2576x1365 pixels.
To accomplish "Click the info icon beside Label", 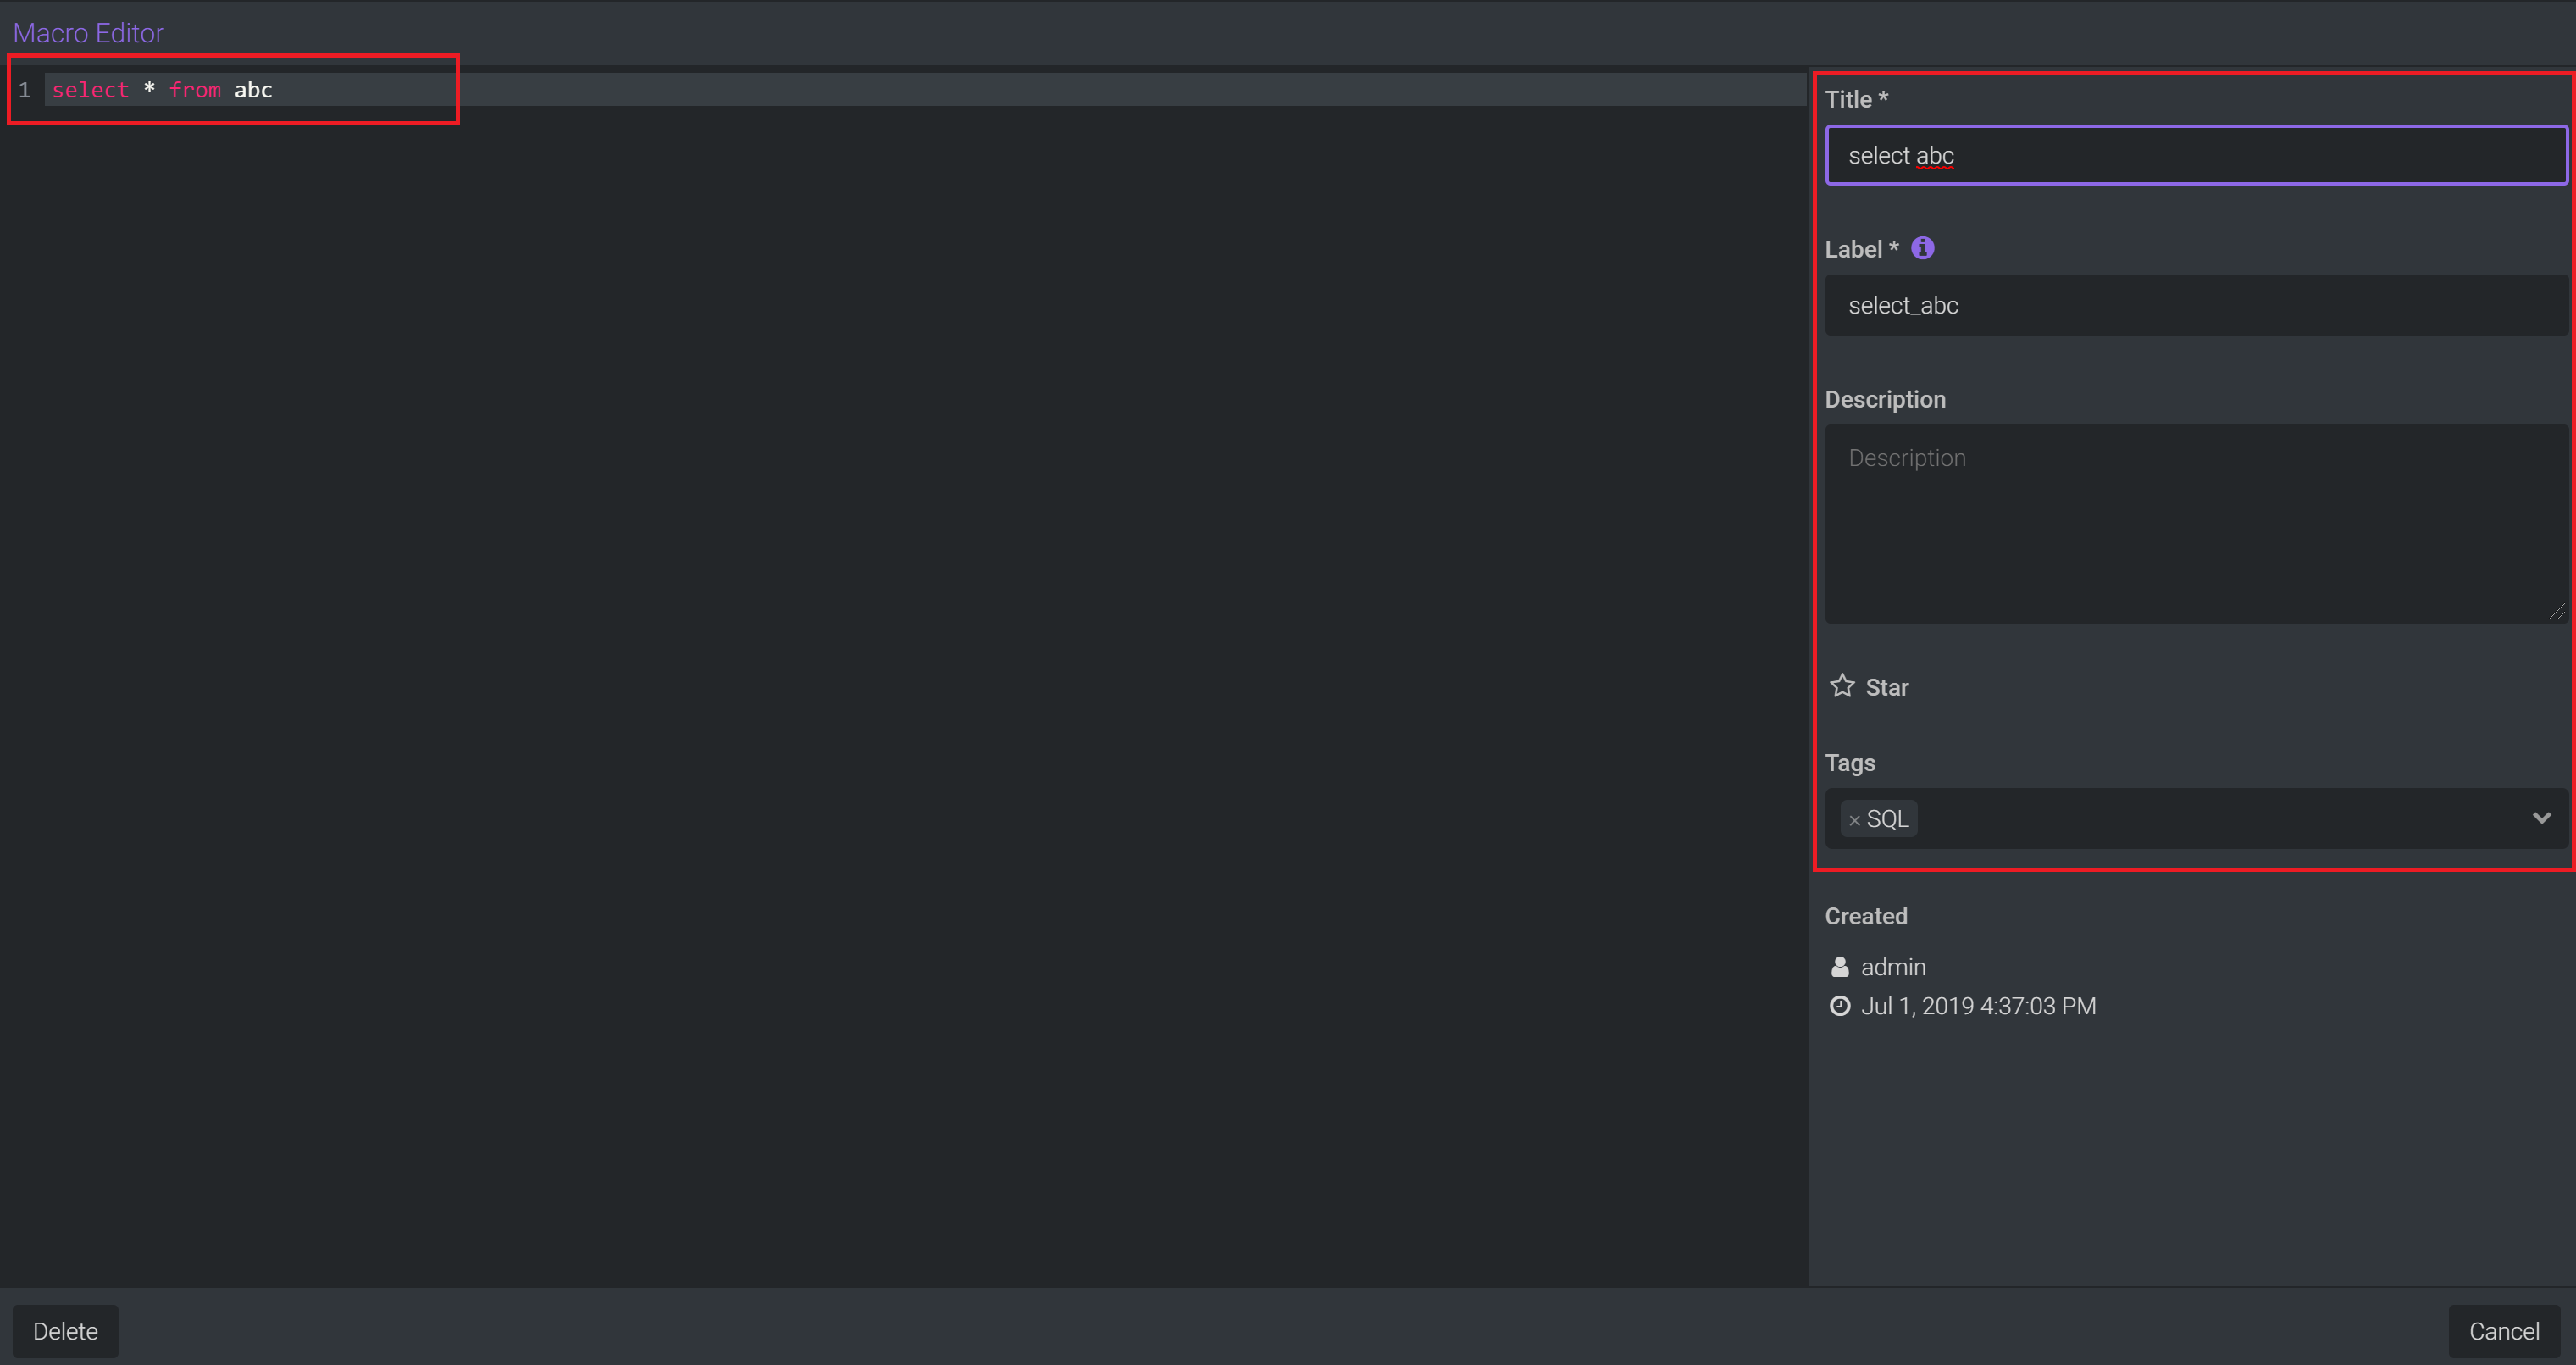I will [1922, 248].
